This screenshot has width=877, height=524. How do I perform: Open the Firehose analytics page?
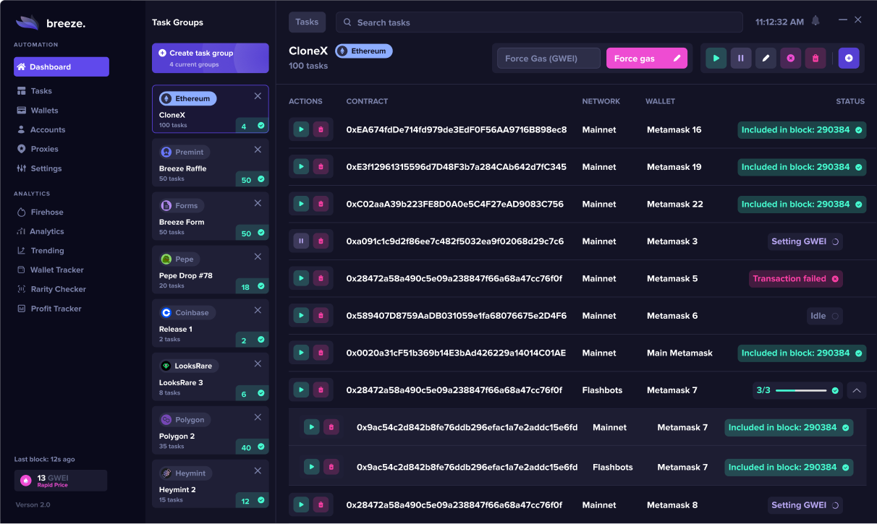[x=46, y=212]
